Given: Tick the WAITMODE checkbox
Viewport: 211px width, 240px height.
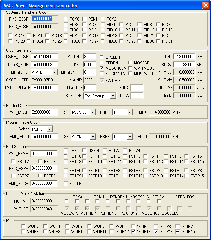Looking at the screenshot, I should (130, 68).
